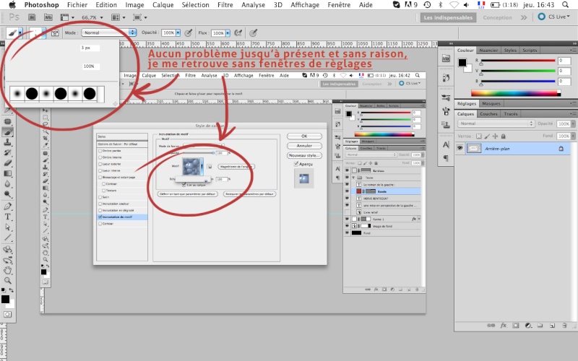Select the Path Selection arrow tool
Image resolution: width=578 pixels, height=361 pixels.
pos(8,227)
